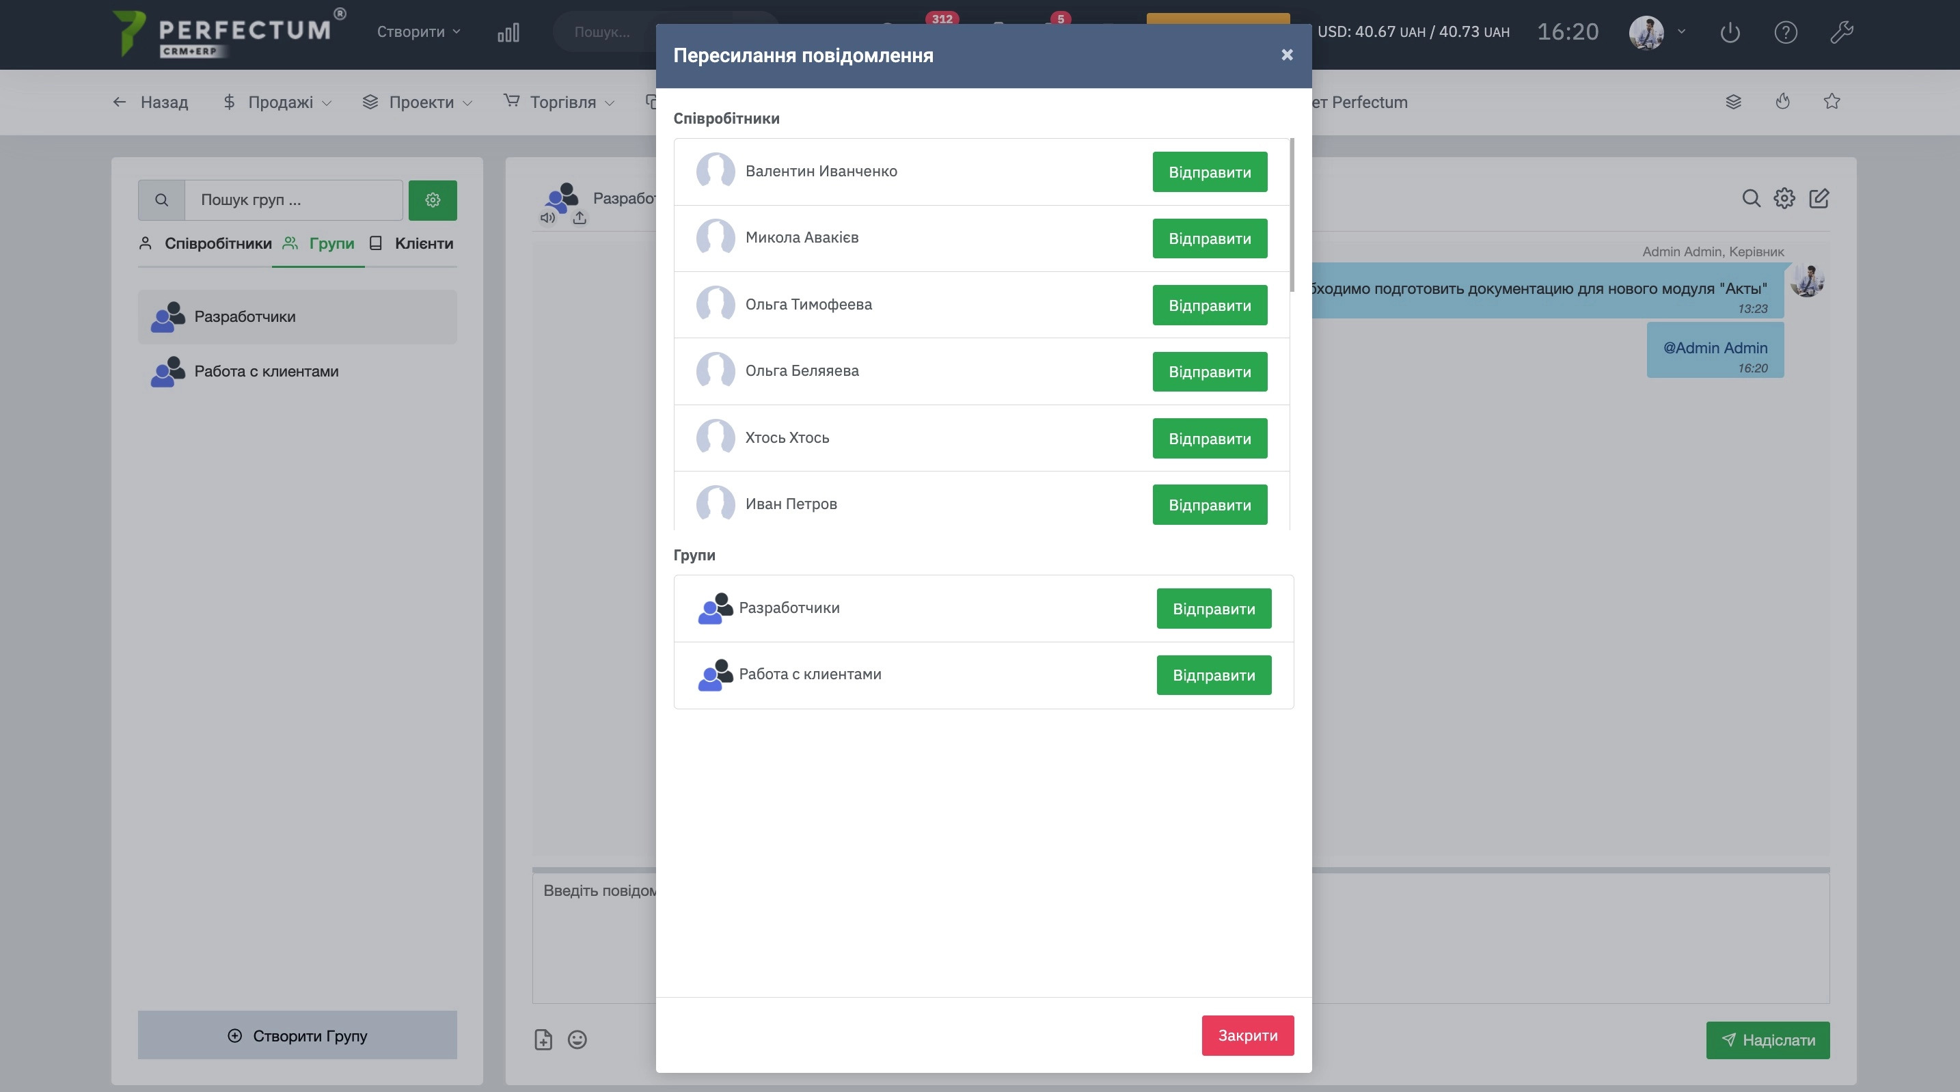Click the chat search magnifier icon
The width and height of the screenshot is (1960, 1092).
point(1751,199)
